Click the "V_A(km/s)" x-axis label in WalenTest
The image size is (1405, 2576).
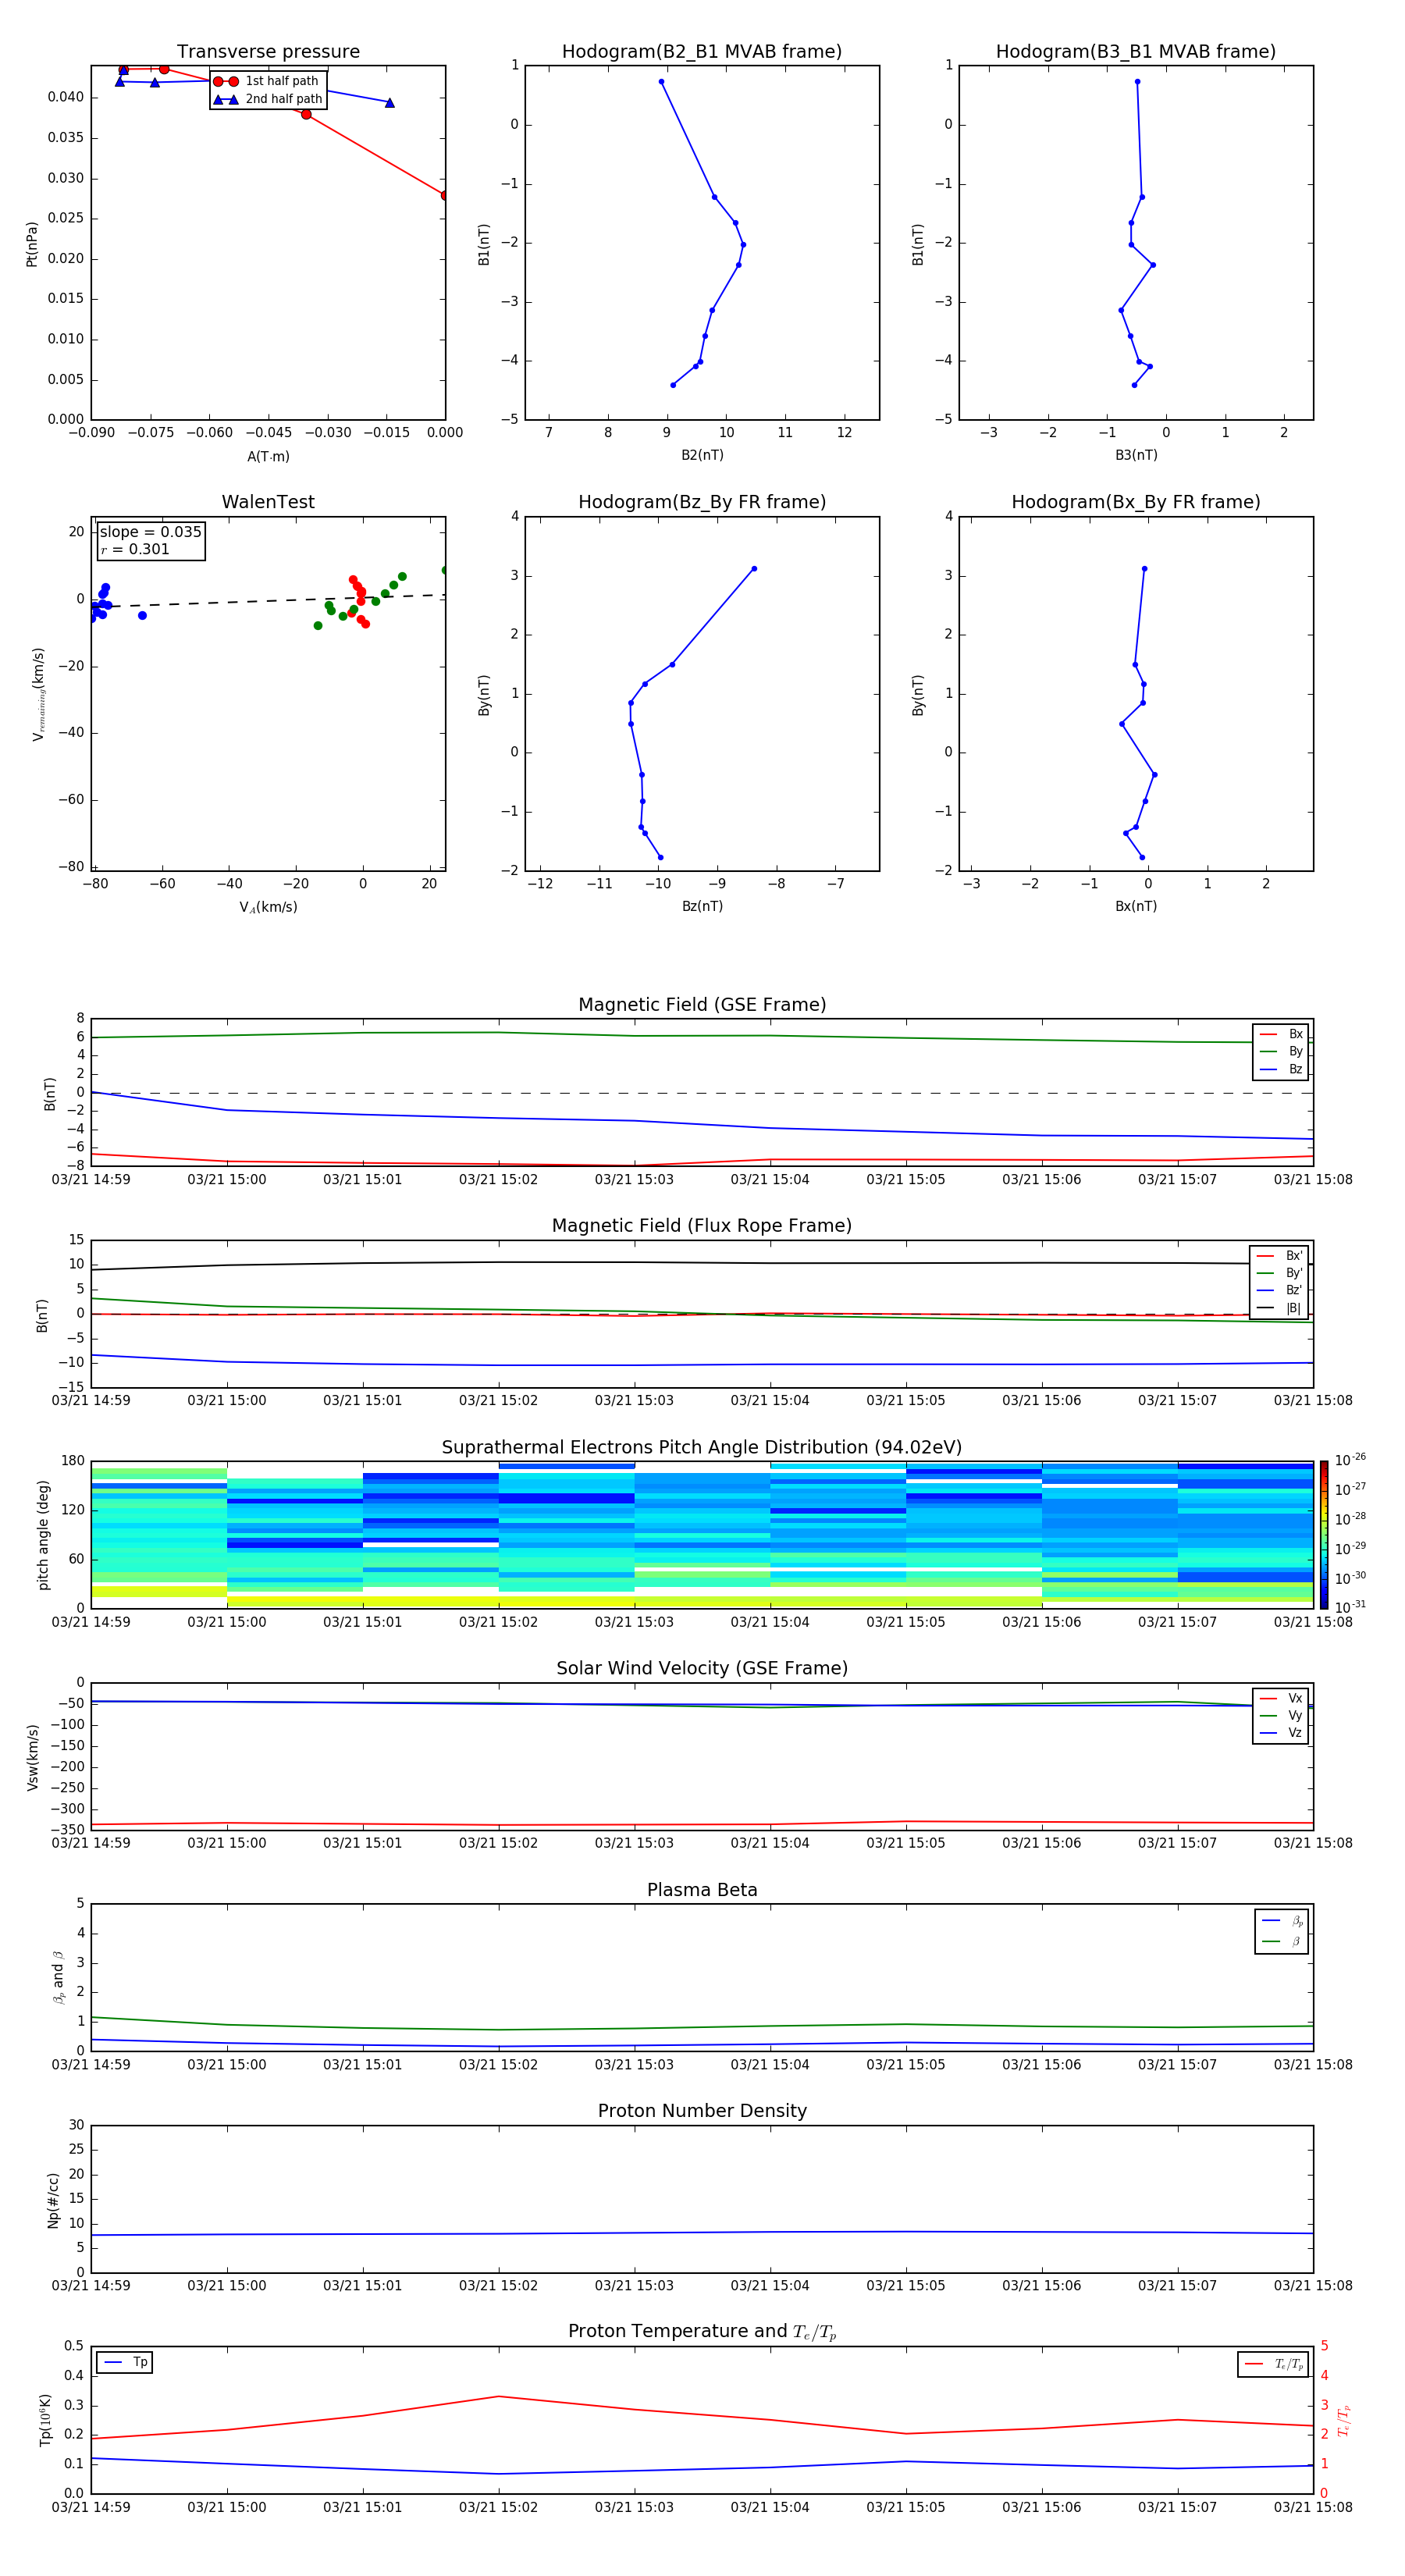[268, 907]
